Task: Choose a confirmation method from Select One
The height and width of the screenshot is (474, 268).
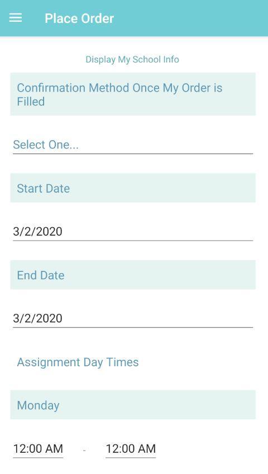Action: [133, 145]
